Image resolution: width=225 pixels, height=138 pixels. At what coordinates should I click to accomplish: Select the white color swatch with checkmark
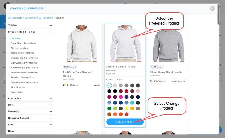[109, 85]
